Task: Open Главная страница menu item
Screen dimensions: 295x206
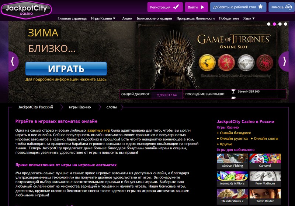Action: click(x=72, y=18)
